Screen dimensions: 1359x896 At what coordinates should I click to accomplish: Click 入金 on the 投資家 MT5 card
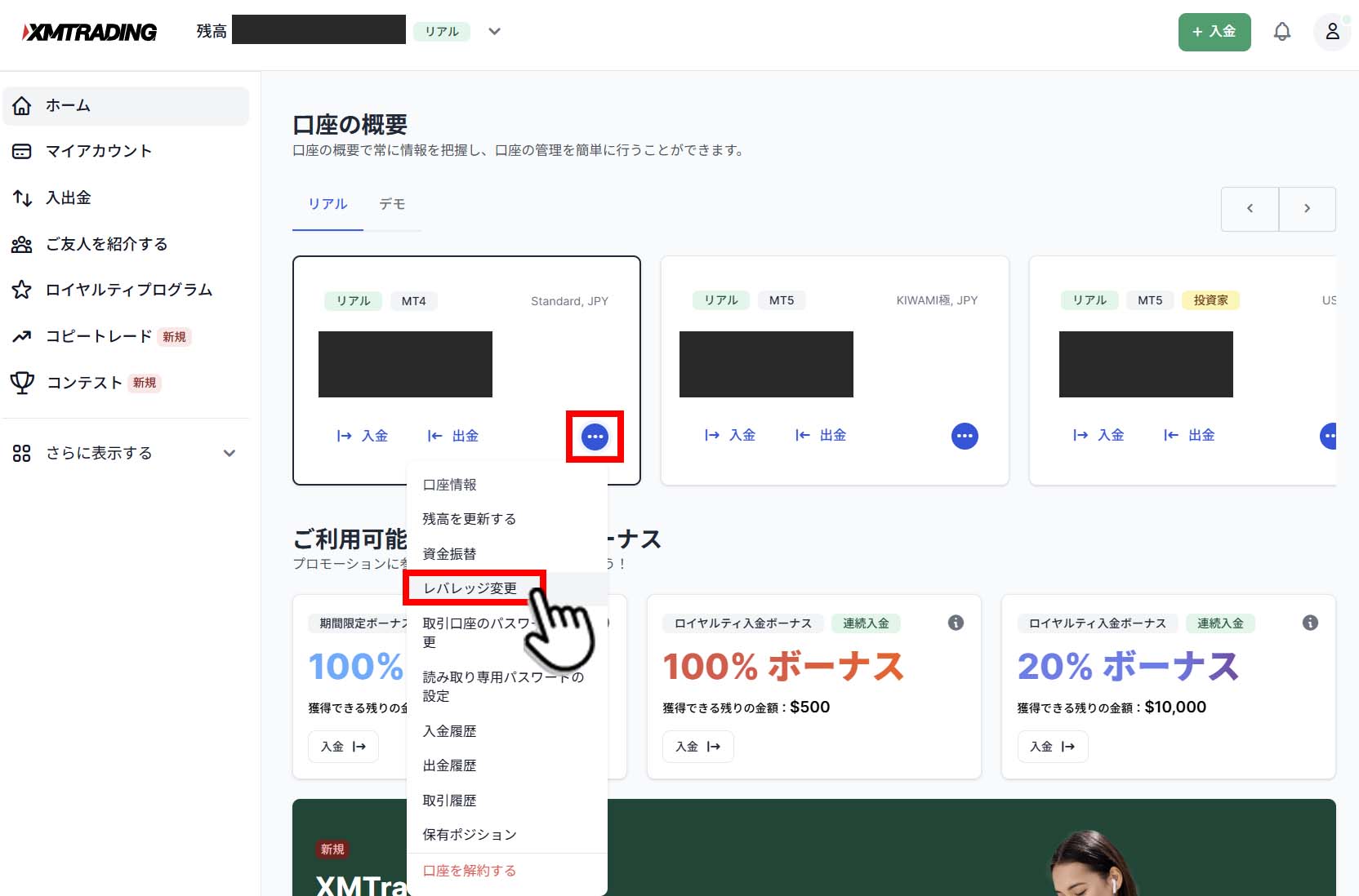[1098, 435]
